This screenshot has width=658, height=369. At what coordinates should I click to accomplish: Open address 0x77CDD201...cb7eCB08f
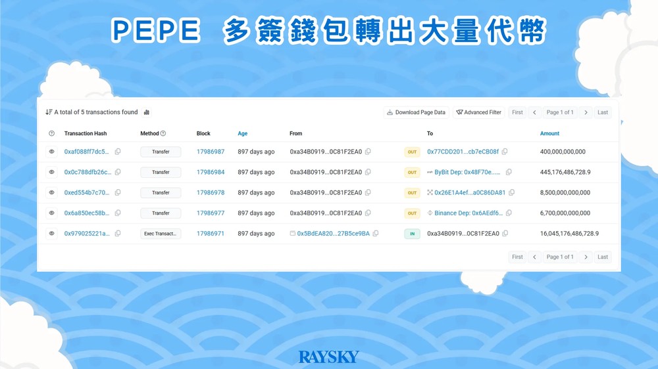463,152
